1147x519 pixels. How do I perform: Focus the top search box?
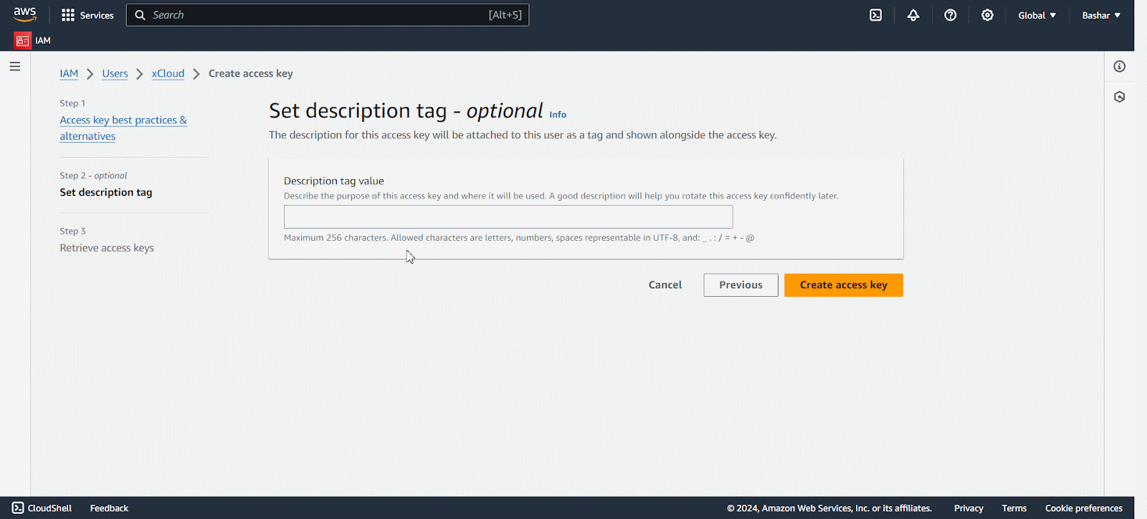click(x=328, y=15)
